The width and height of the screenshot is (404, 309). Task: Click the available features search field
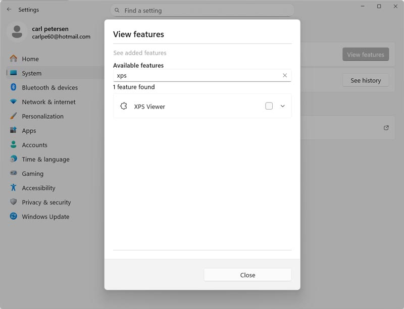[x=197, y=75]
